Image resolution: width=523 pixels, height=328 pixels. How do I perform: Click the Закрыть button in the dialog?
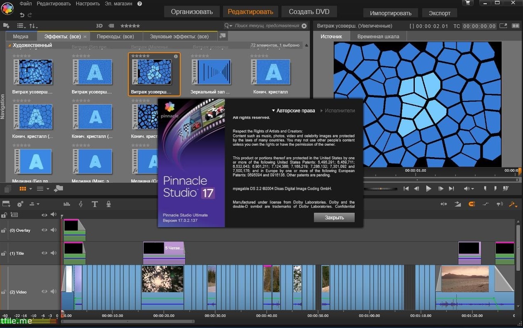tap(334, 218)
